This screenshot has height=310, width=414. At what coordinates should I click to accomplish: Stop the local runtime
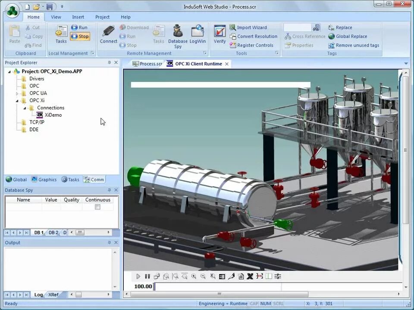click(x=80, y=36)
